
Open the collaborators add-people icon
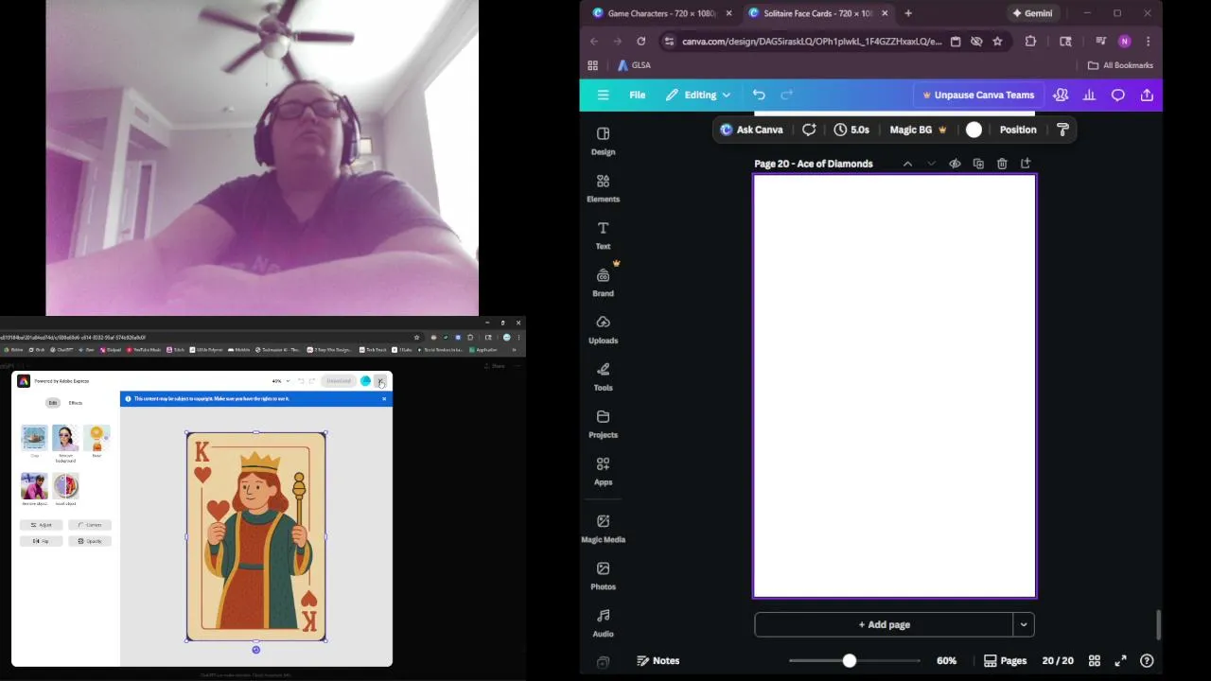point(1061,95)
